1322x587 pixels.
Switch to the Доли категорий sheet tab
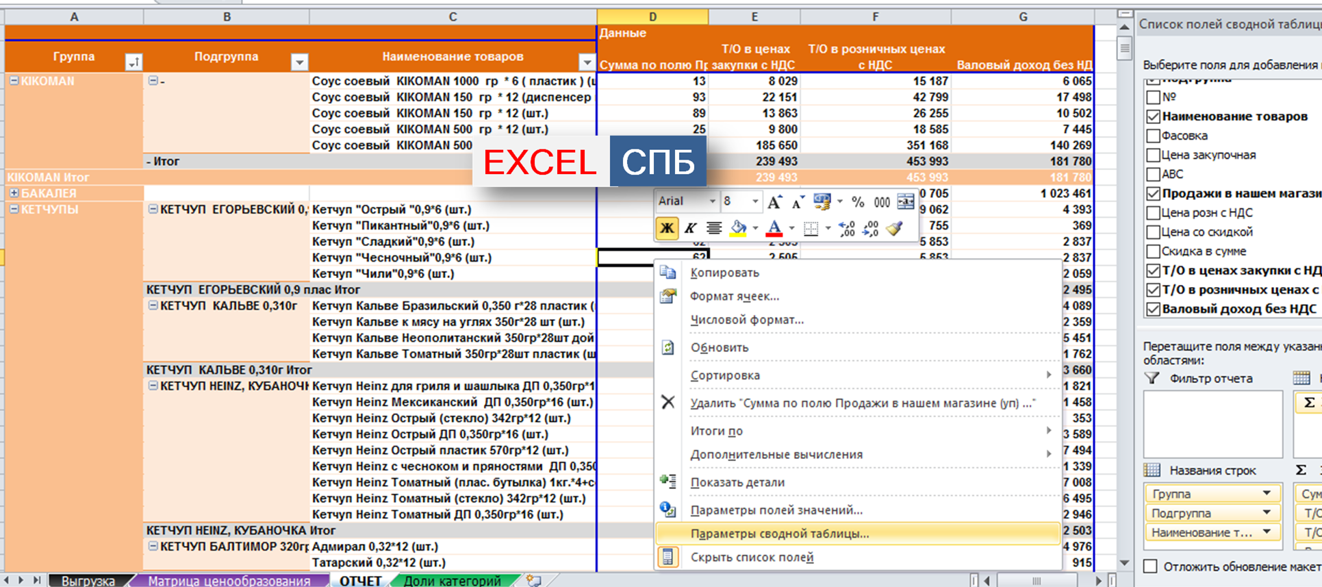[452, 581]
